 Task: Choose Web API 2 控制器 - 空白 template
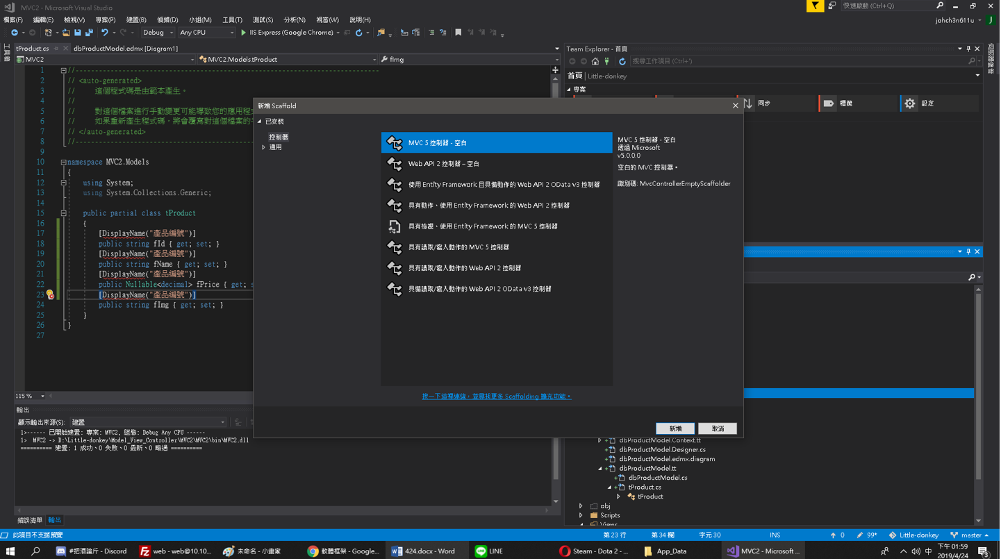pos(497,164)
